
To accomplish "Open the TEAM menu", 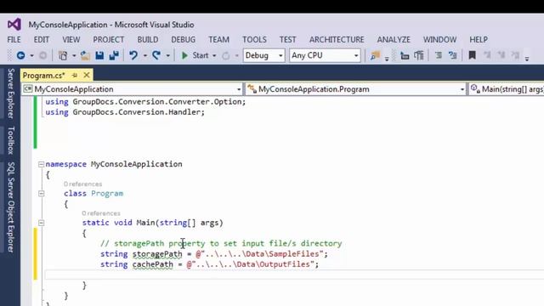I will (x=219, y=40).
